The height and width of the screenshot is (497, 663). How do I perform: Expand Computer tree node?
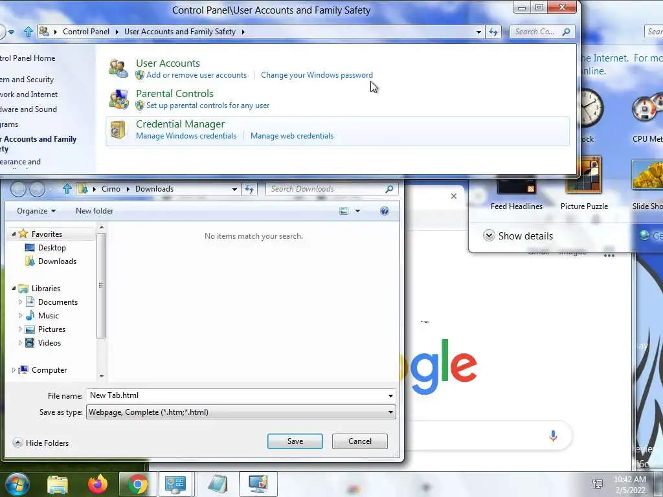click(14, 370)
